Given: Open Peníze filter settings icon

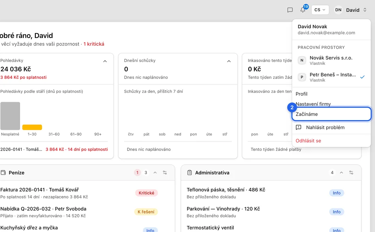Looking at the screenshot, I should (165, 172).
